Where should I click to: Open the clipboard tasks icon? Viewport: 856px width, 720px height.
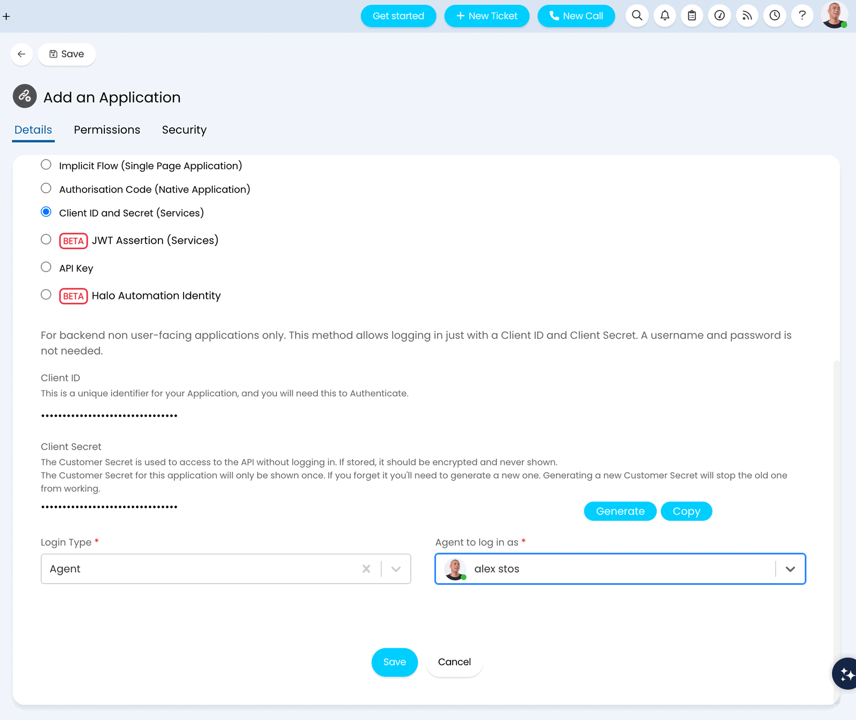[692, 16]
